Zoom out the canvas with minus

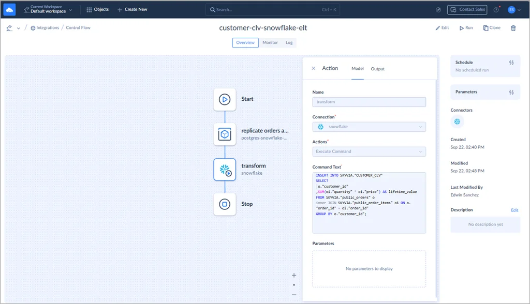point(294,295)
